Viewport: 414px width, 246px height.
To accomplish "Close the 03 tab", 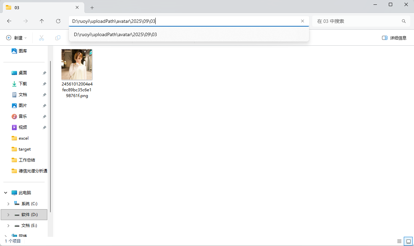I will pyautogui.click(x=77, y=7).
